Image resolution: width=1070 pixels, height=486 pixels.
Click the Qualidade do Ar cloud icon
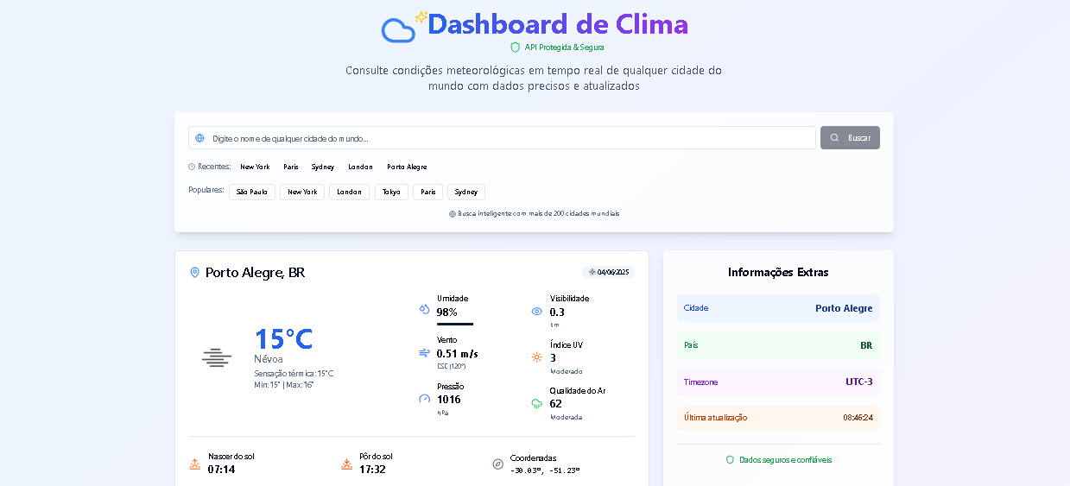pos(537,403)
